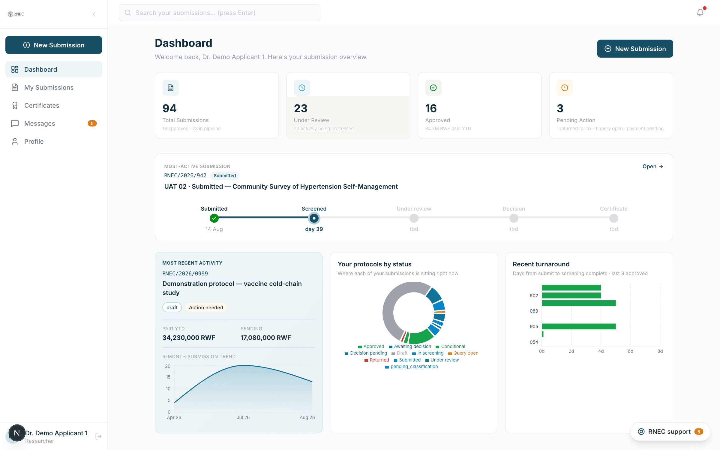
Task: Click the magnifier search icon
Action: pos(128,13)
